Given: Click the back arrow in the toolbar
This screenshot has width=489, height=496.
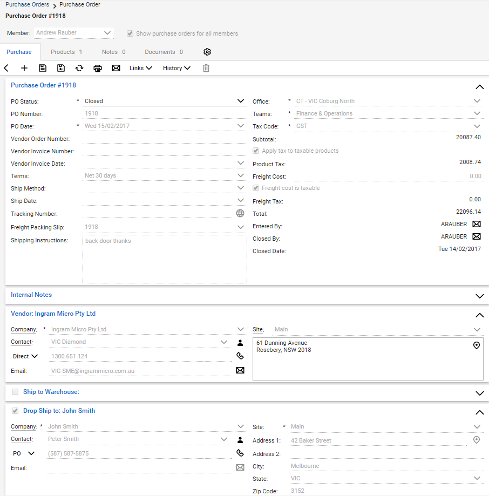Looking at the screenshot, I should [x=6, y=68].
